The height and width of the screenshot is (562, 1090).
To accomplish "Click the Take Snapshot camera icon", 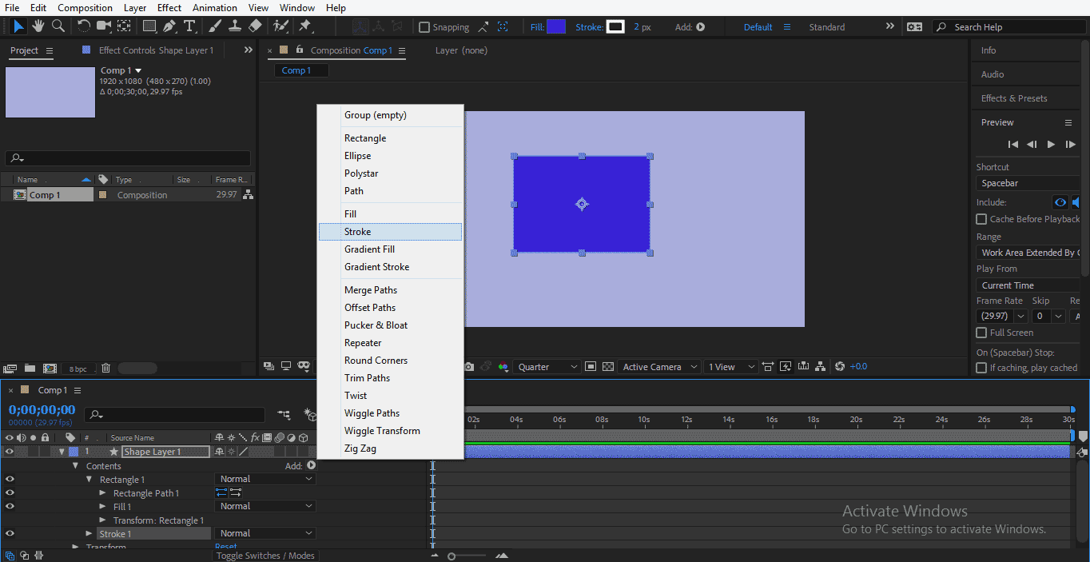I will click(x=468, y=366).
